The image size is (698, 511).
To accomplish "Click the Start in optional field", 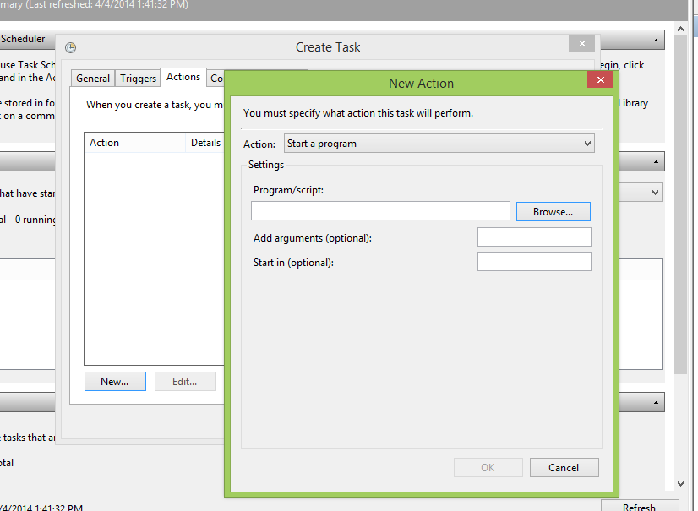I will (x=534, y=263).
